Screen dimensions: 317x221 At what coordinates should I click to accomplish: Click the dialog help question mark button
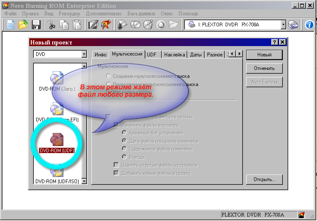[274, 42]
